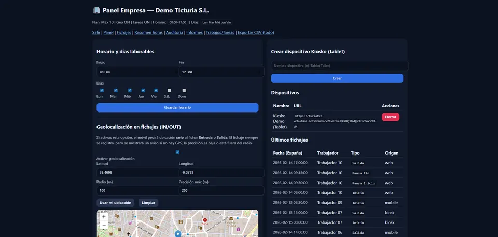
Task: Click the Nombre dispositivo input field
Action: [340, 66]
